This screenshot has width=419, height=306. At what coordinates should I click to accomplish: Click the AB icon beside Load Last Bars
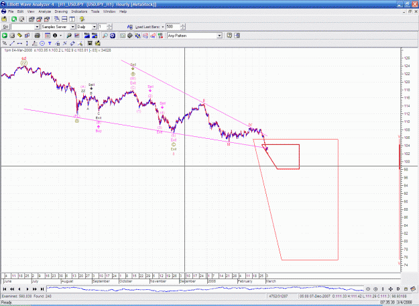pos(130,27)
